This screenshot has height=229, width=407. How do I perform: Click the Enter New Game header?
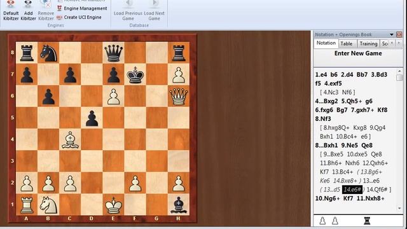click(x=358, y=53)
